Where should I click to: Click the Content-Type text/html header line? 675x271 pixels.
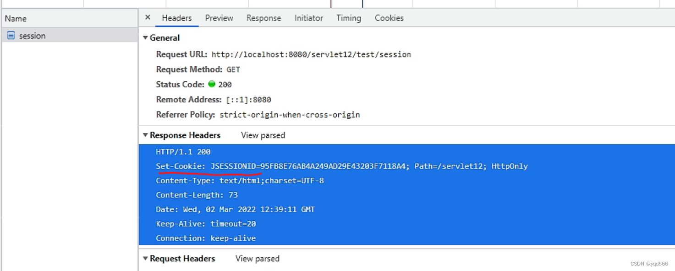click(x=240, y=181)
